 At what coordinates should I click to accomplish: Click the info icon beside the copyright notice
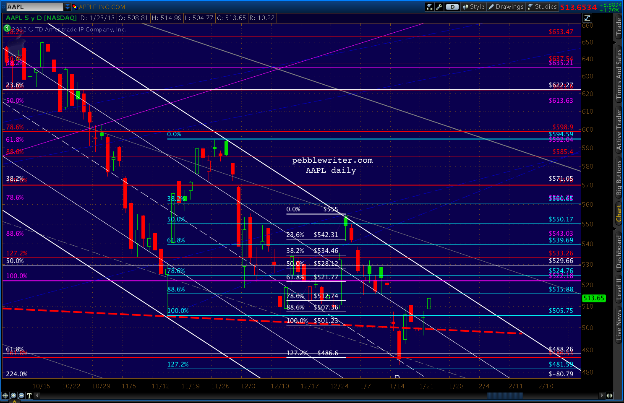[x=7, y=28]
